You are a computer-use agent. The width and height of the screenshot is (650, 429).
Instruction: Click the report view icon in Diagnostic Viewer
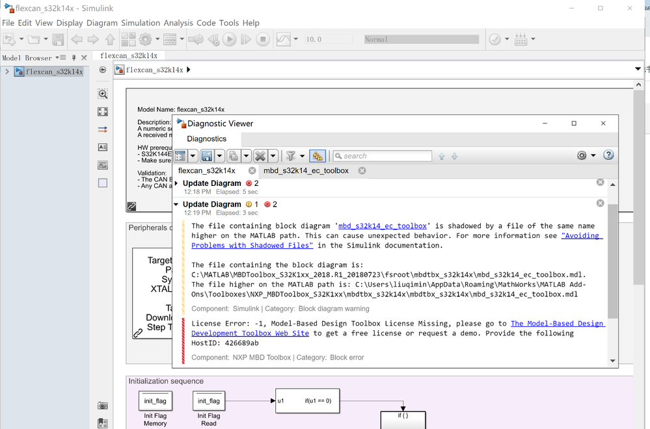180,156
